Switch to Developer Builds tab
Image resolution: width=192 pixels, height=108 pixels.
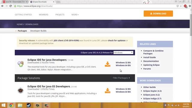pyautogui.click(x=38, y=31)
